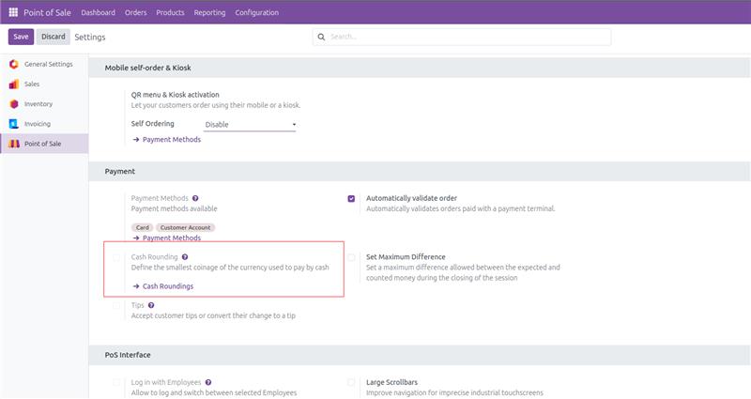Open the Reporting menu
The image size is (751, 399).
coord(208,12)
